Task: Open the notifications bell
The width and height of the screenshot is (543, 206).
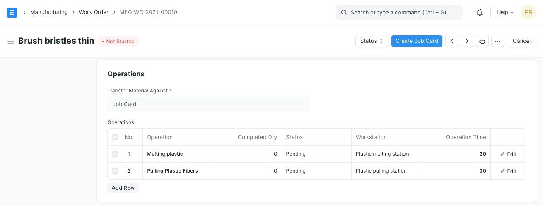Action: tap(480, 12)
